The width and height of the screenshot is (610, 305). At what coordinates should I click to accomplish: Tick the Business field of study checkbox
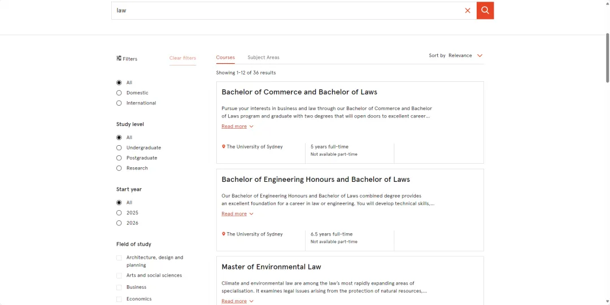(119, 287)
